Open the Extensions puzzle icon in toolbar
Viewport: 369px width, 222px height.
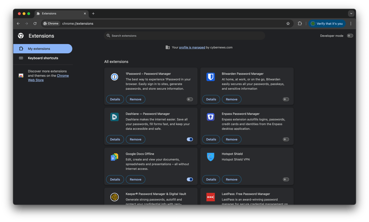[x=299, y=23]
